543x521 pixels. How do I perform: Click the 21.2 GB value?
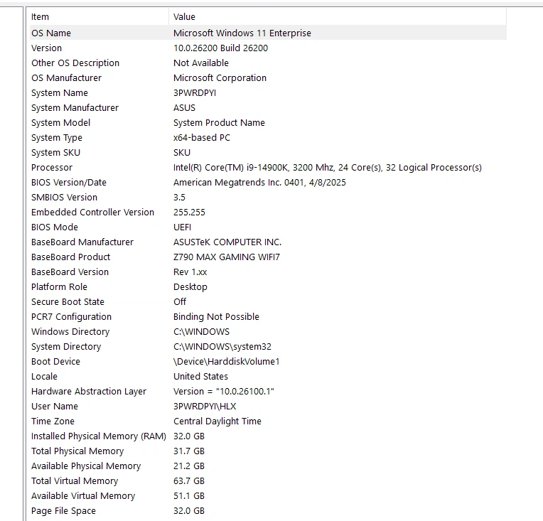pos(189,466)
